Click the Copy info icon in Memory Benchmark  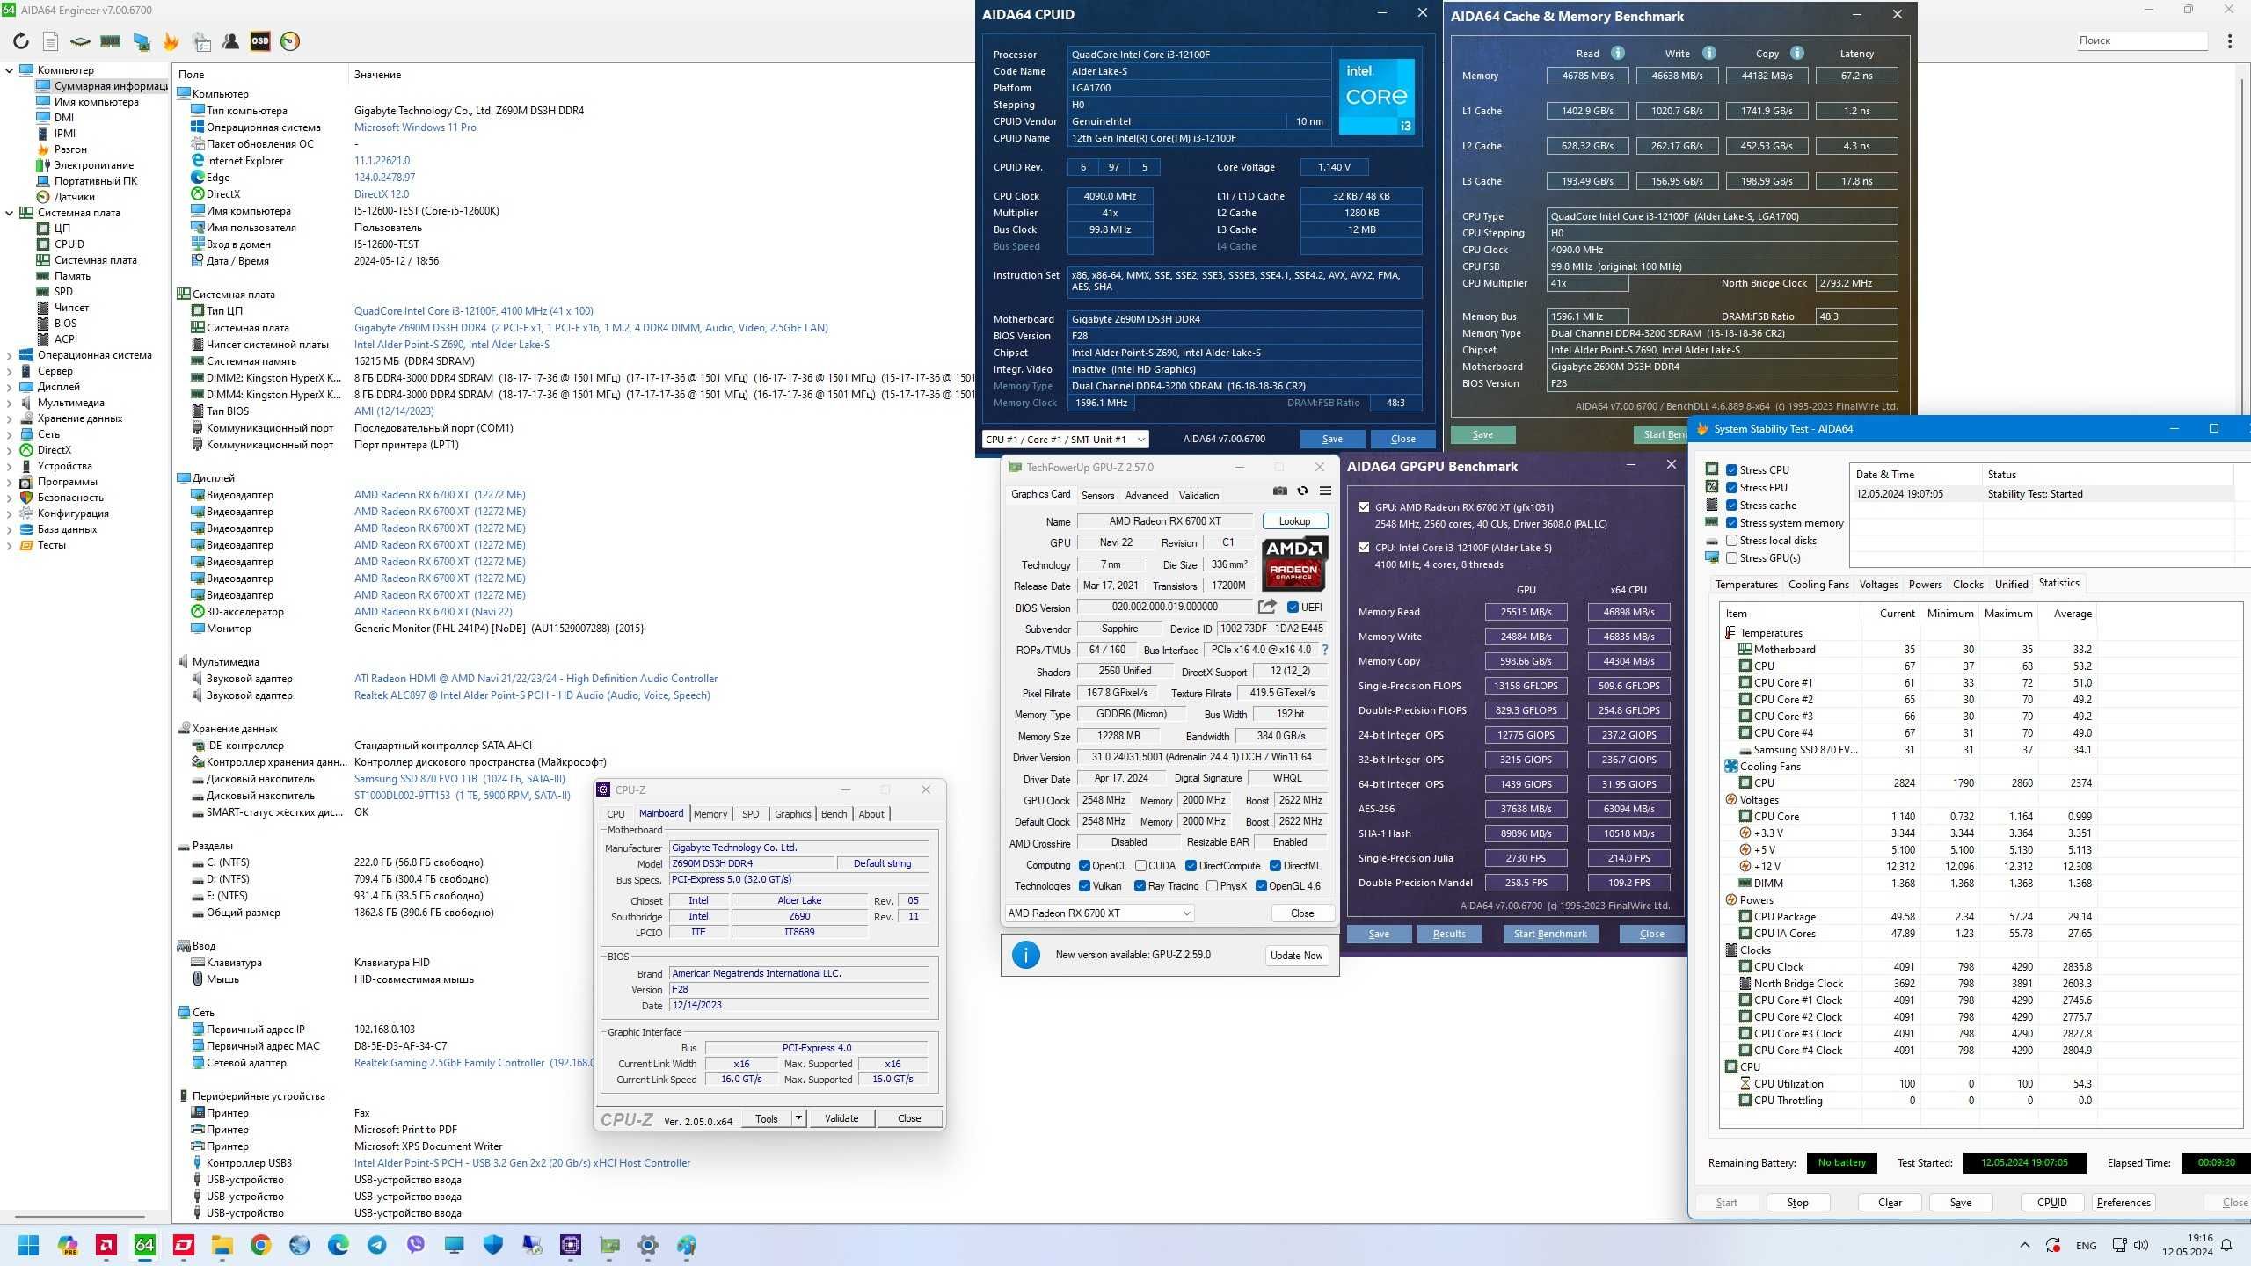click(1796, 53)
